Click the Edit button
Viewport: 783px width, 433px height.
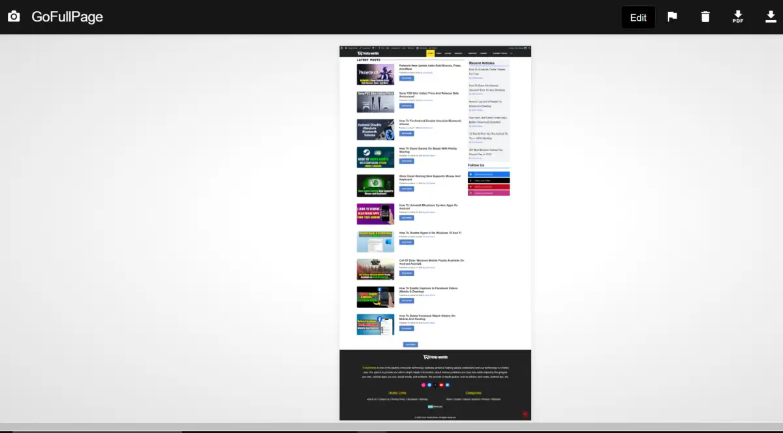click(637, 18)
